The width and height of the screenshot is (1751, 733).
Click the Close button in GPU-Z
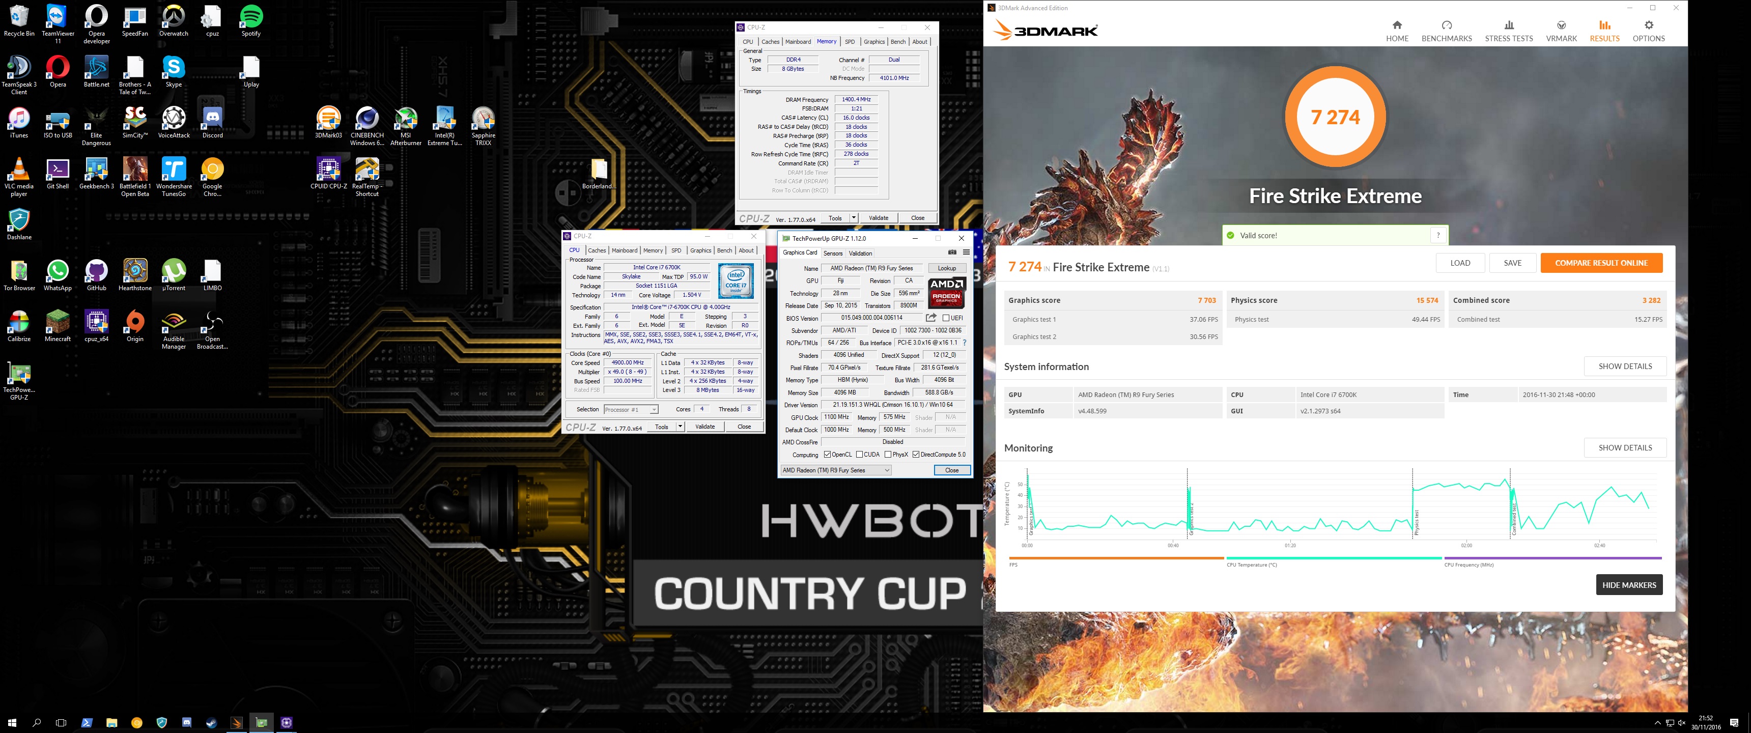click(x=952, y=470)
